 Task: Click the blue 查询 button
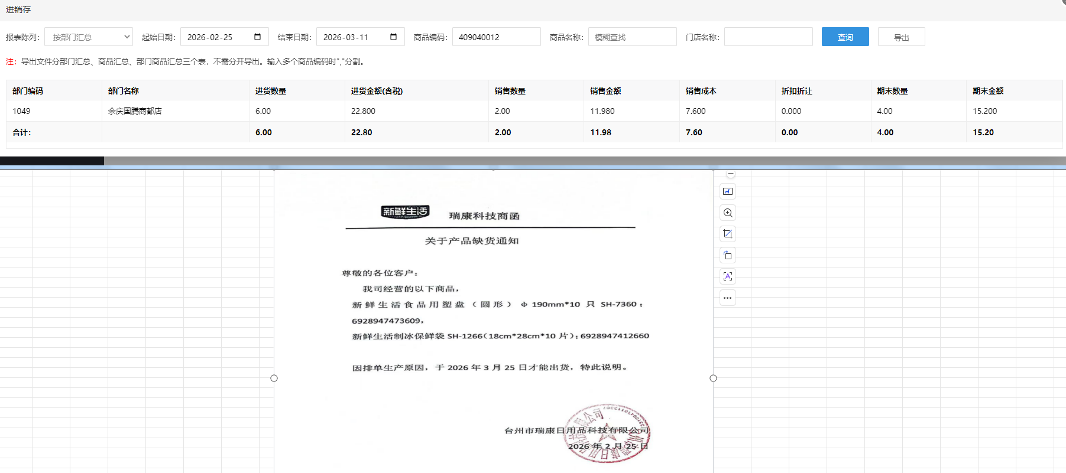click(845, 37)
